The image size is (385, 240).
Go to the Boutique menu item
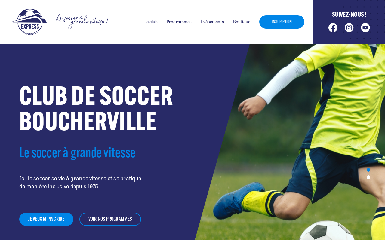(x=242, y=22)
